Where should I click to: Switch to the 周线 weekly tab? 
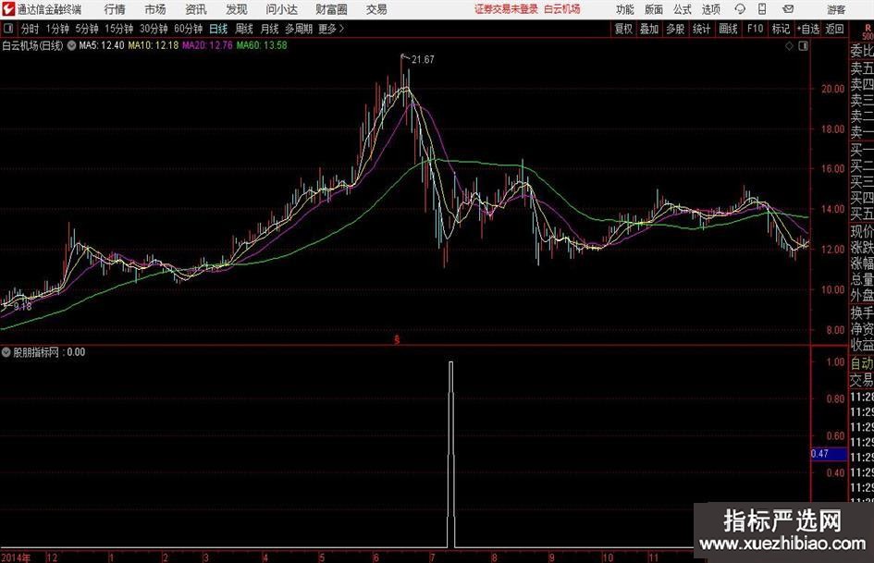243,29
